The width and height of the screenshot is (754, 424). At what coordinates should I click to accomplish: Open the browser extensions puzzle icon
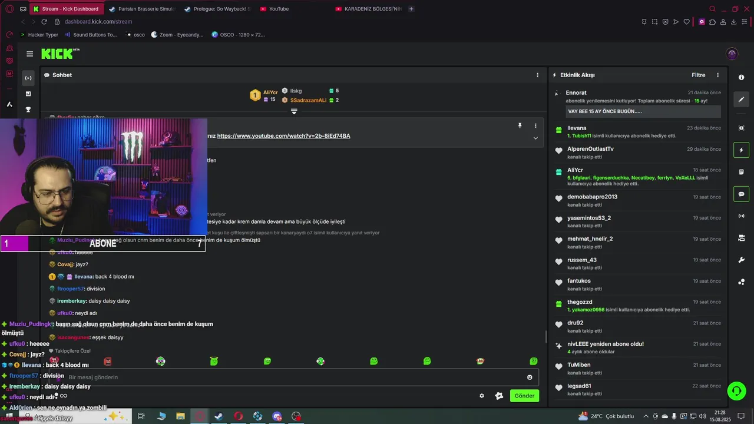[x=712, y=22]
